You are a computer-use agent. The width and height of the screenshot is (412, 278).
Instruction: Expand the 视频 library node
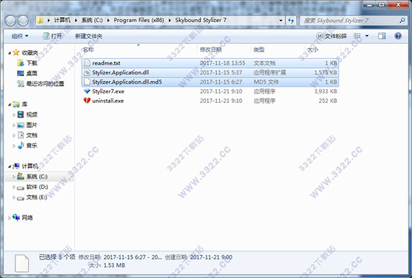click(14, 115)
